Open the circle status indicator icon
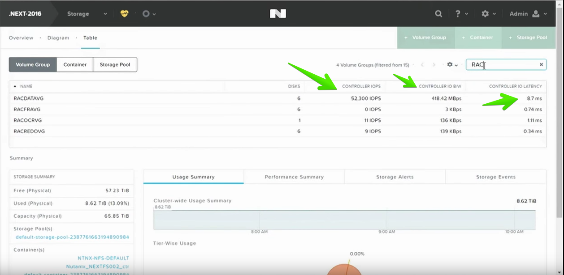The height and width of the screenshot is (275, 564). [x=146, y=13]
